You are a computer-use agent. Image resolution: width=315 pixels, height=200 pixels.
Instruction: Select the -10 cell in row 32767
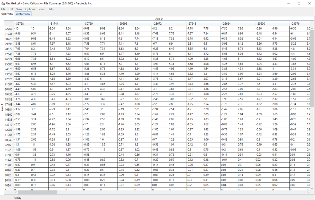22,29
